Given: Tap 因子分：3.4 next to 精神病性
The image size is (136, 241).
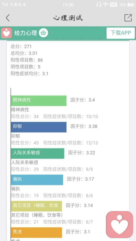Looking at the screenshot, I should [x=83, y=100].
